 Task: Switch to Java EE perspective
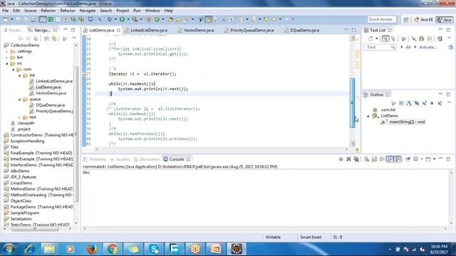pos(423,19)
